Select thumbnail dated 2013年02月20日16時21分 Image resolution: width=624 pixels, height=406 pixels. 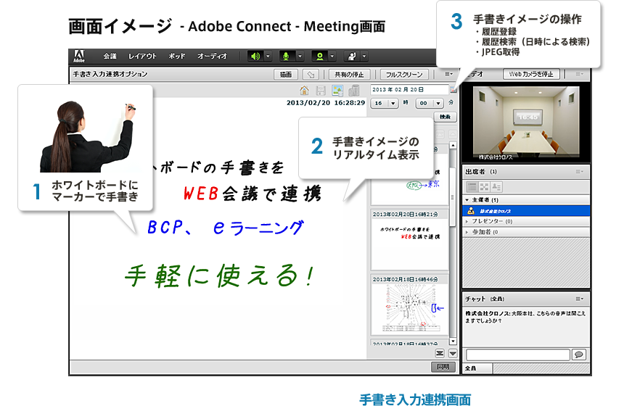click(409, 240)
